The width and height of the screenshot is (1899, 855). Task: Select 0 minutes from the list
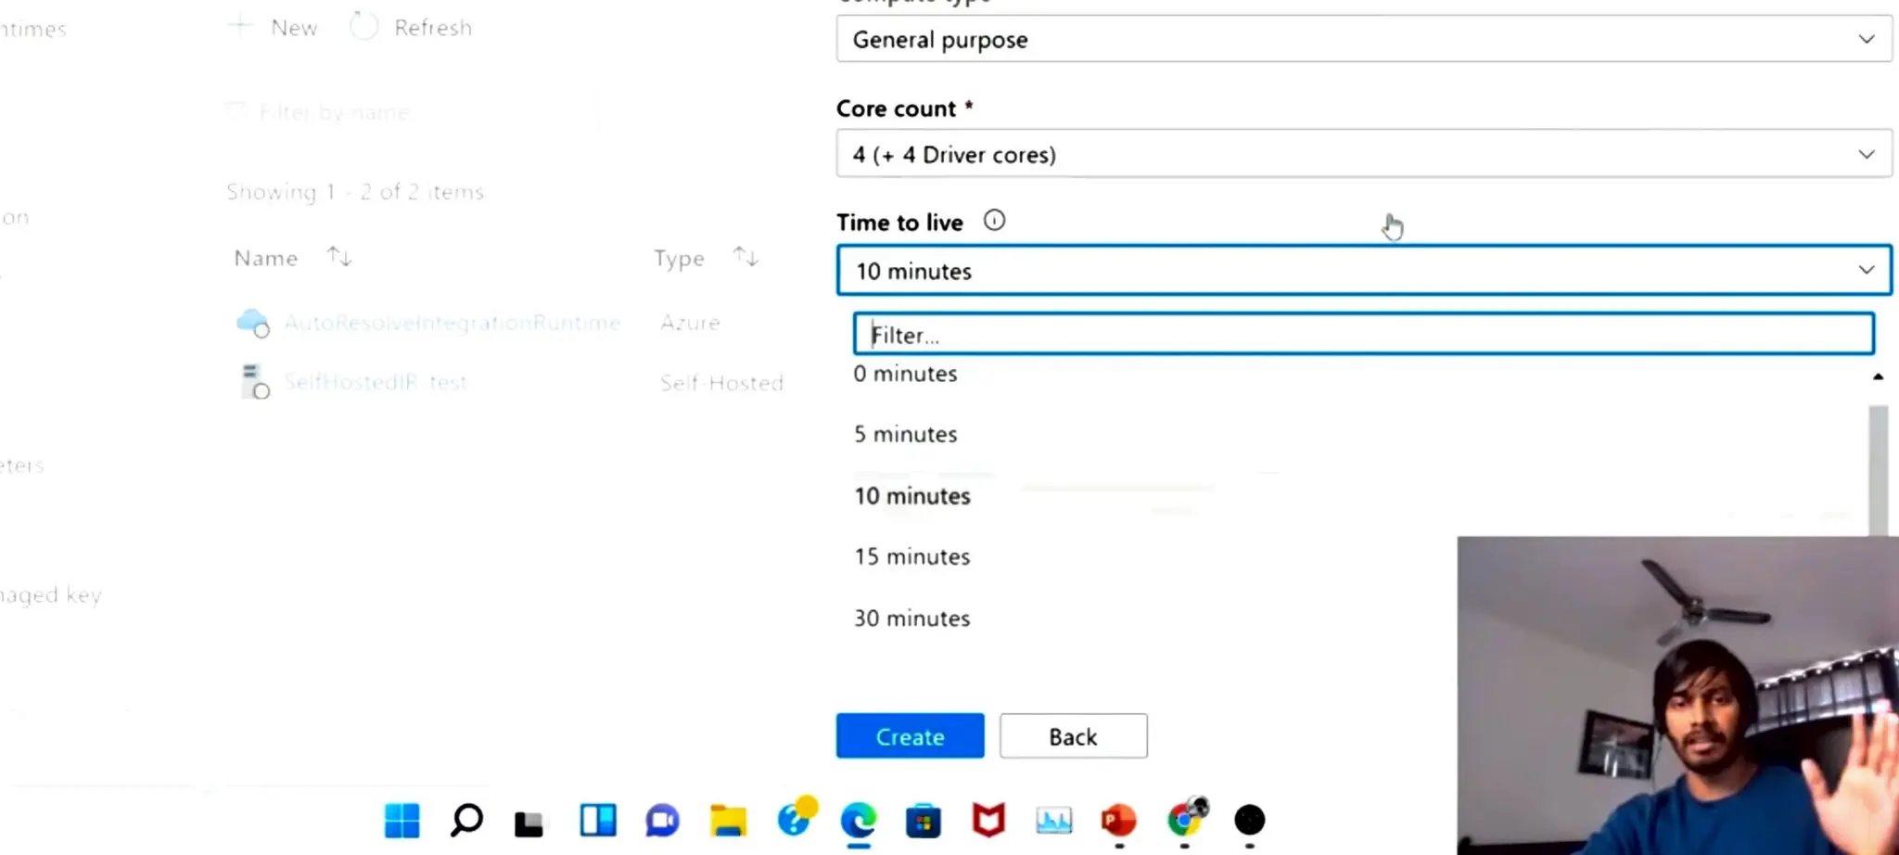[x=905, y=374]
